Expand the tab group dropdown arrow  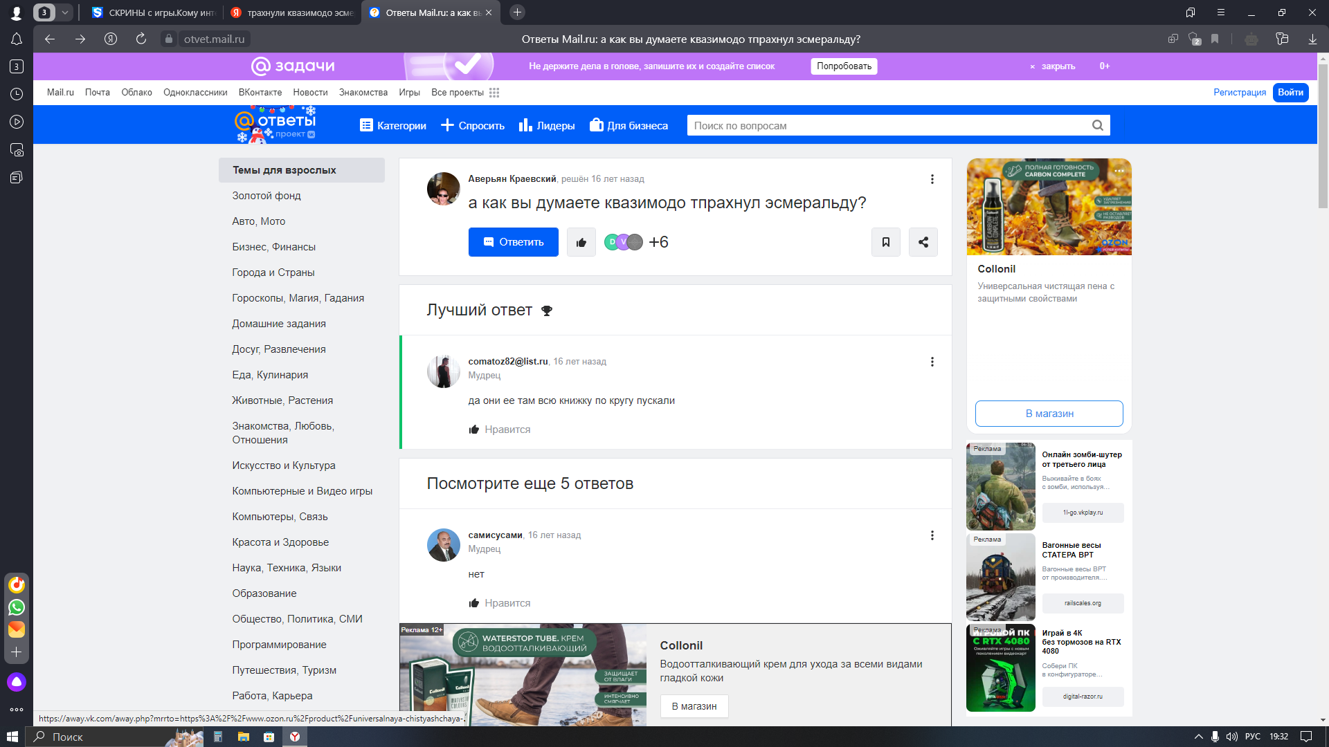65,12
